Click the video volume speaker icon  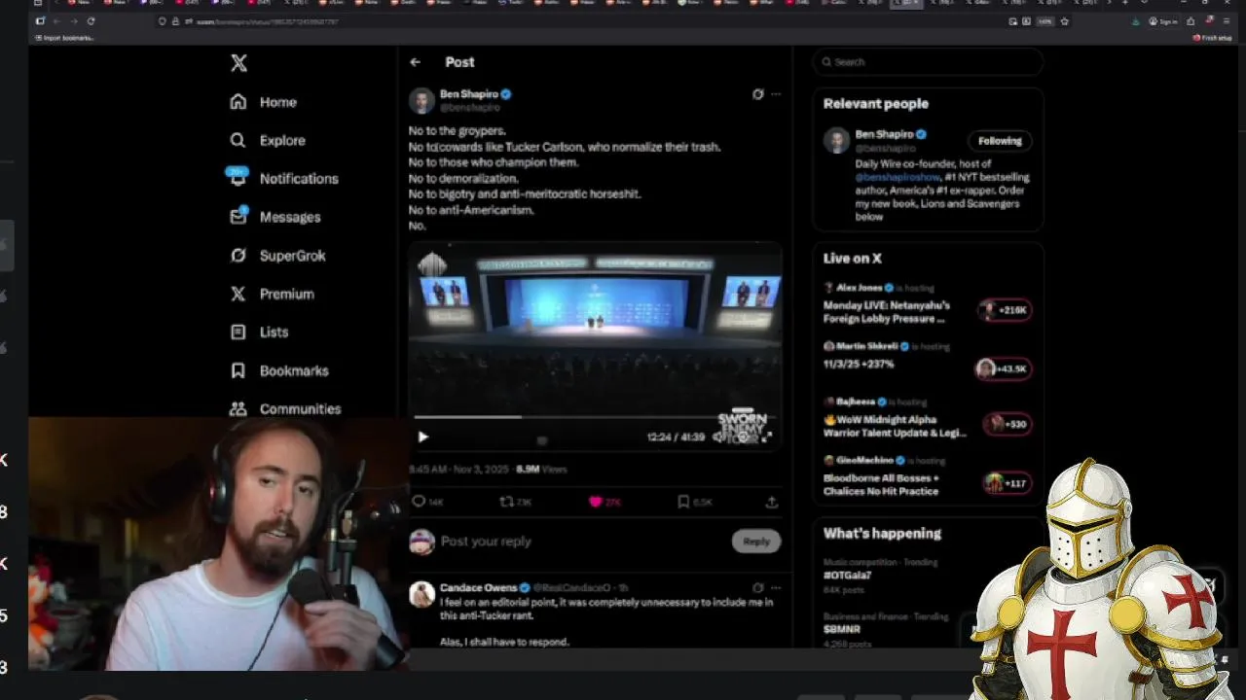pyautogui.click(x=718, y=437)
